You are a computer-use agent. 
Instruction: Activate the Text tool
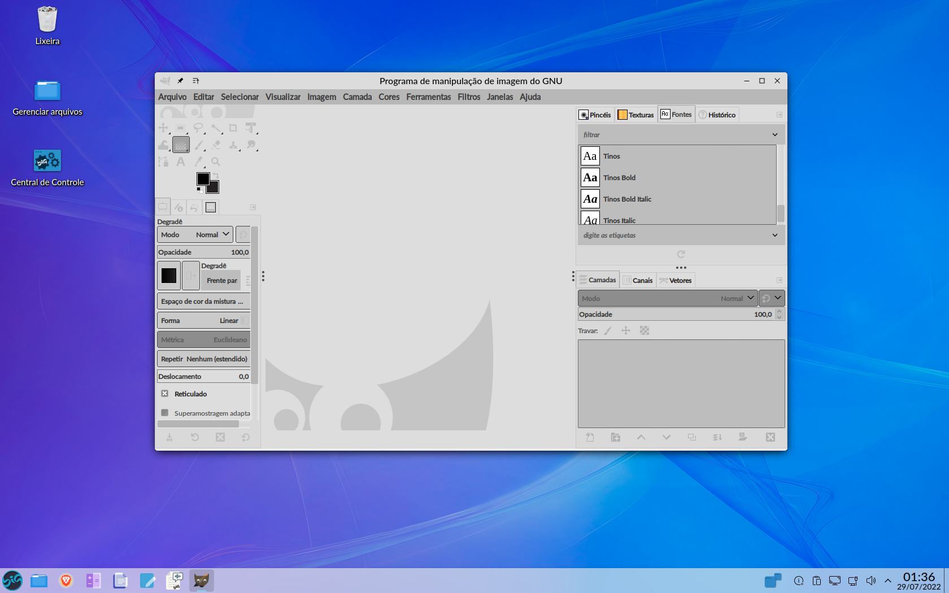pos(181,162)
